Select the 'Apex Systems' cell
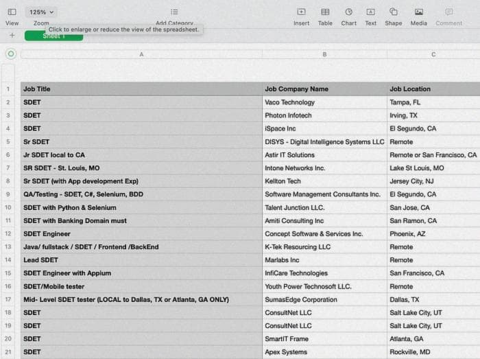 [x=324, y=352]
